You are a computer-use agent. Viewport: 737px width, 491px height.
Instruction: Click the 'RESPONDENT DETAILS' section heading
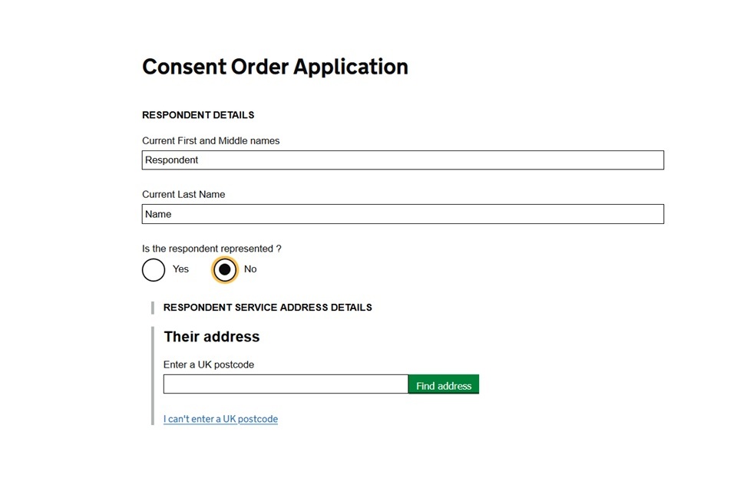click(x=198, y=115)
